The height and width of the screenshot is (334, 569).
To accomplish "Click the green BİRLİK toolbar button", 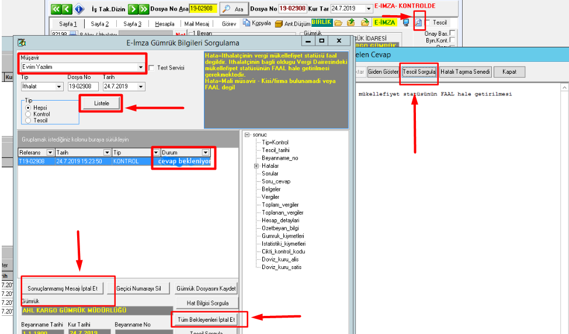I will pos(321,23).
